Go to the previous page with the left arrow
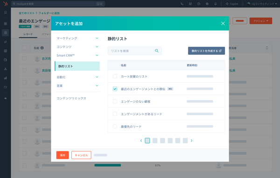 141,141
